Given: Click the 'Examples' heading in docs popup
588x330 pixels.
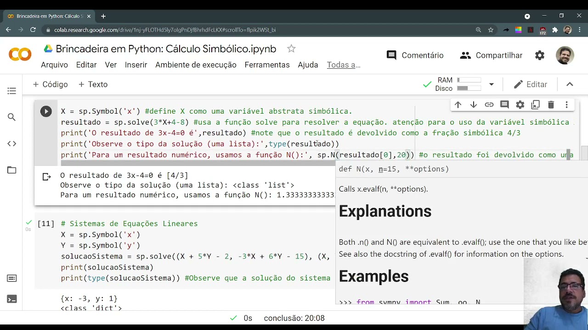Looking at the screenshot, I should pyautogui.click(x=373, y=276).
